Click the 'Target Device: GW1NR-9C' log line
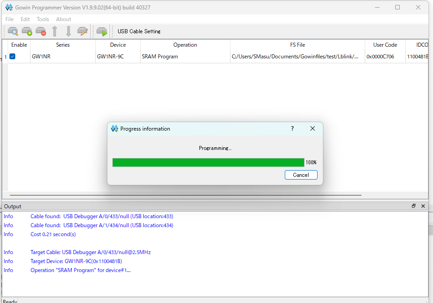 click(x=76, y=261)
